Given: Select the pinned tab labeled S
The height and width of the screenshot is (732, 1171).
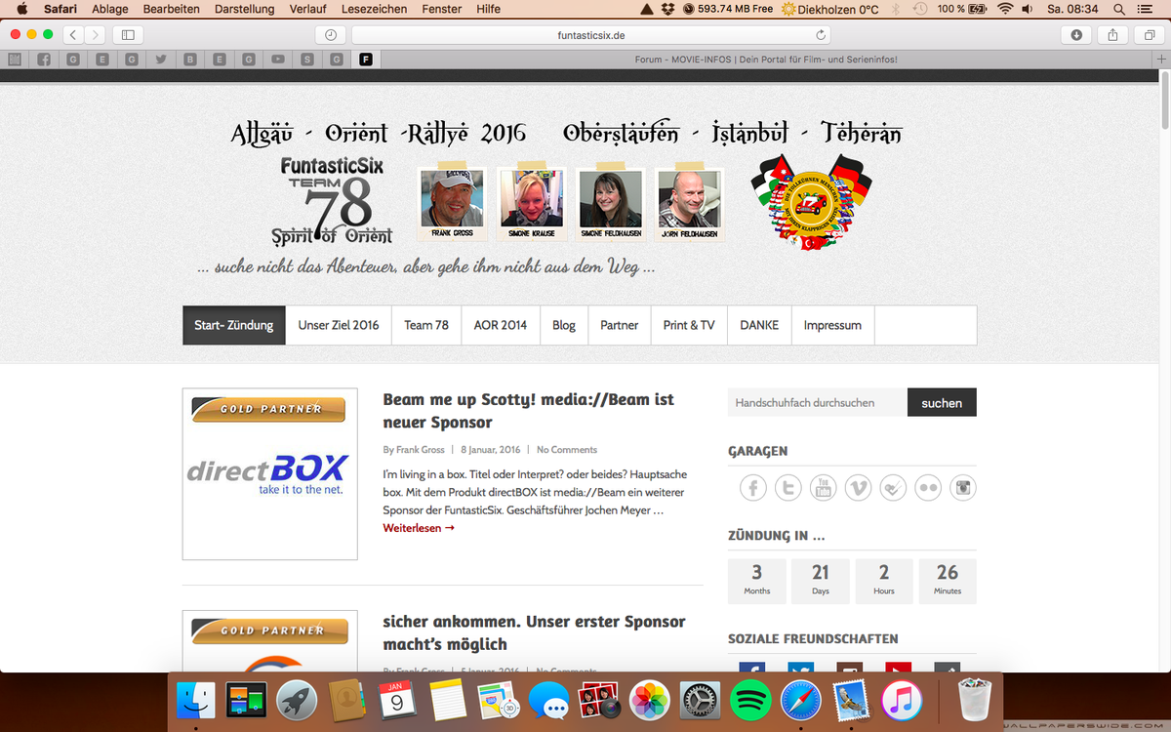Looking at the screenshot, I should click(x=307, y=60).
